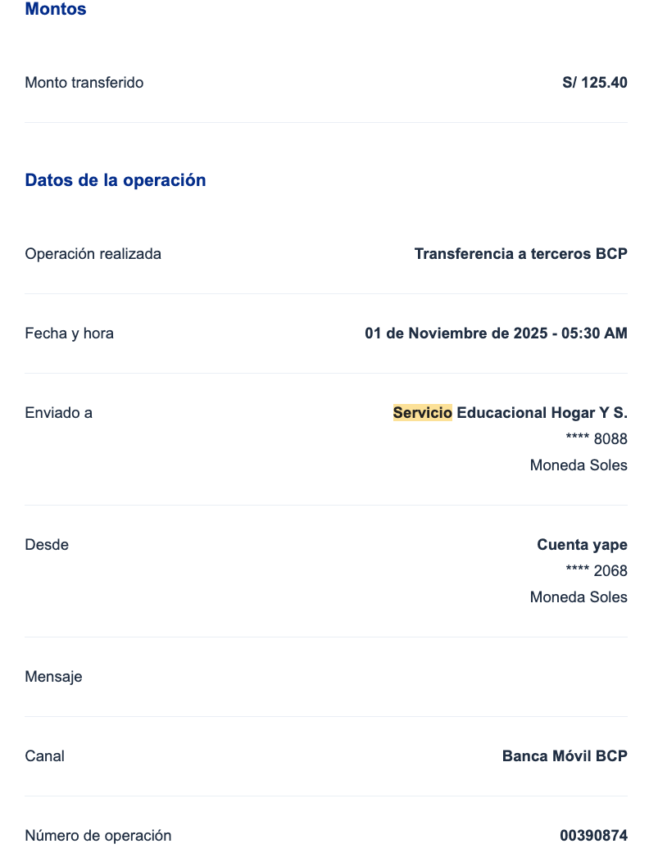This screenshot has width=649, height=862.
Task: Click the Cuenta yape source account name
Action: point(582,545)
